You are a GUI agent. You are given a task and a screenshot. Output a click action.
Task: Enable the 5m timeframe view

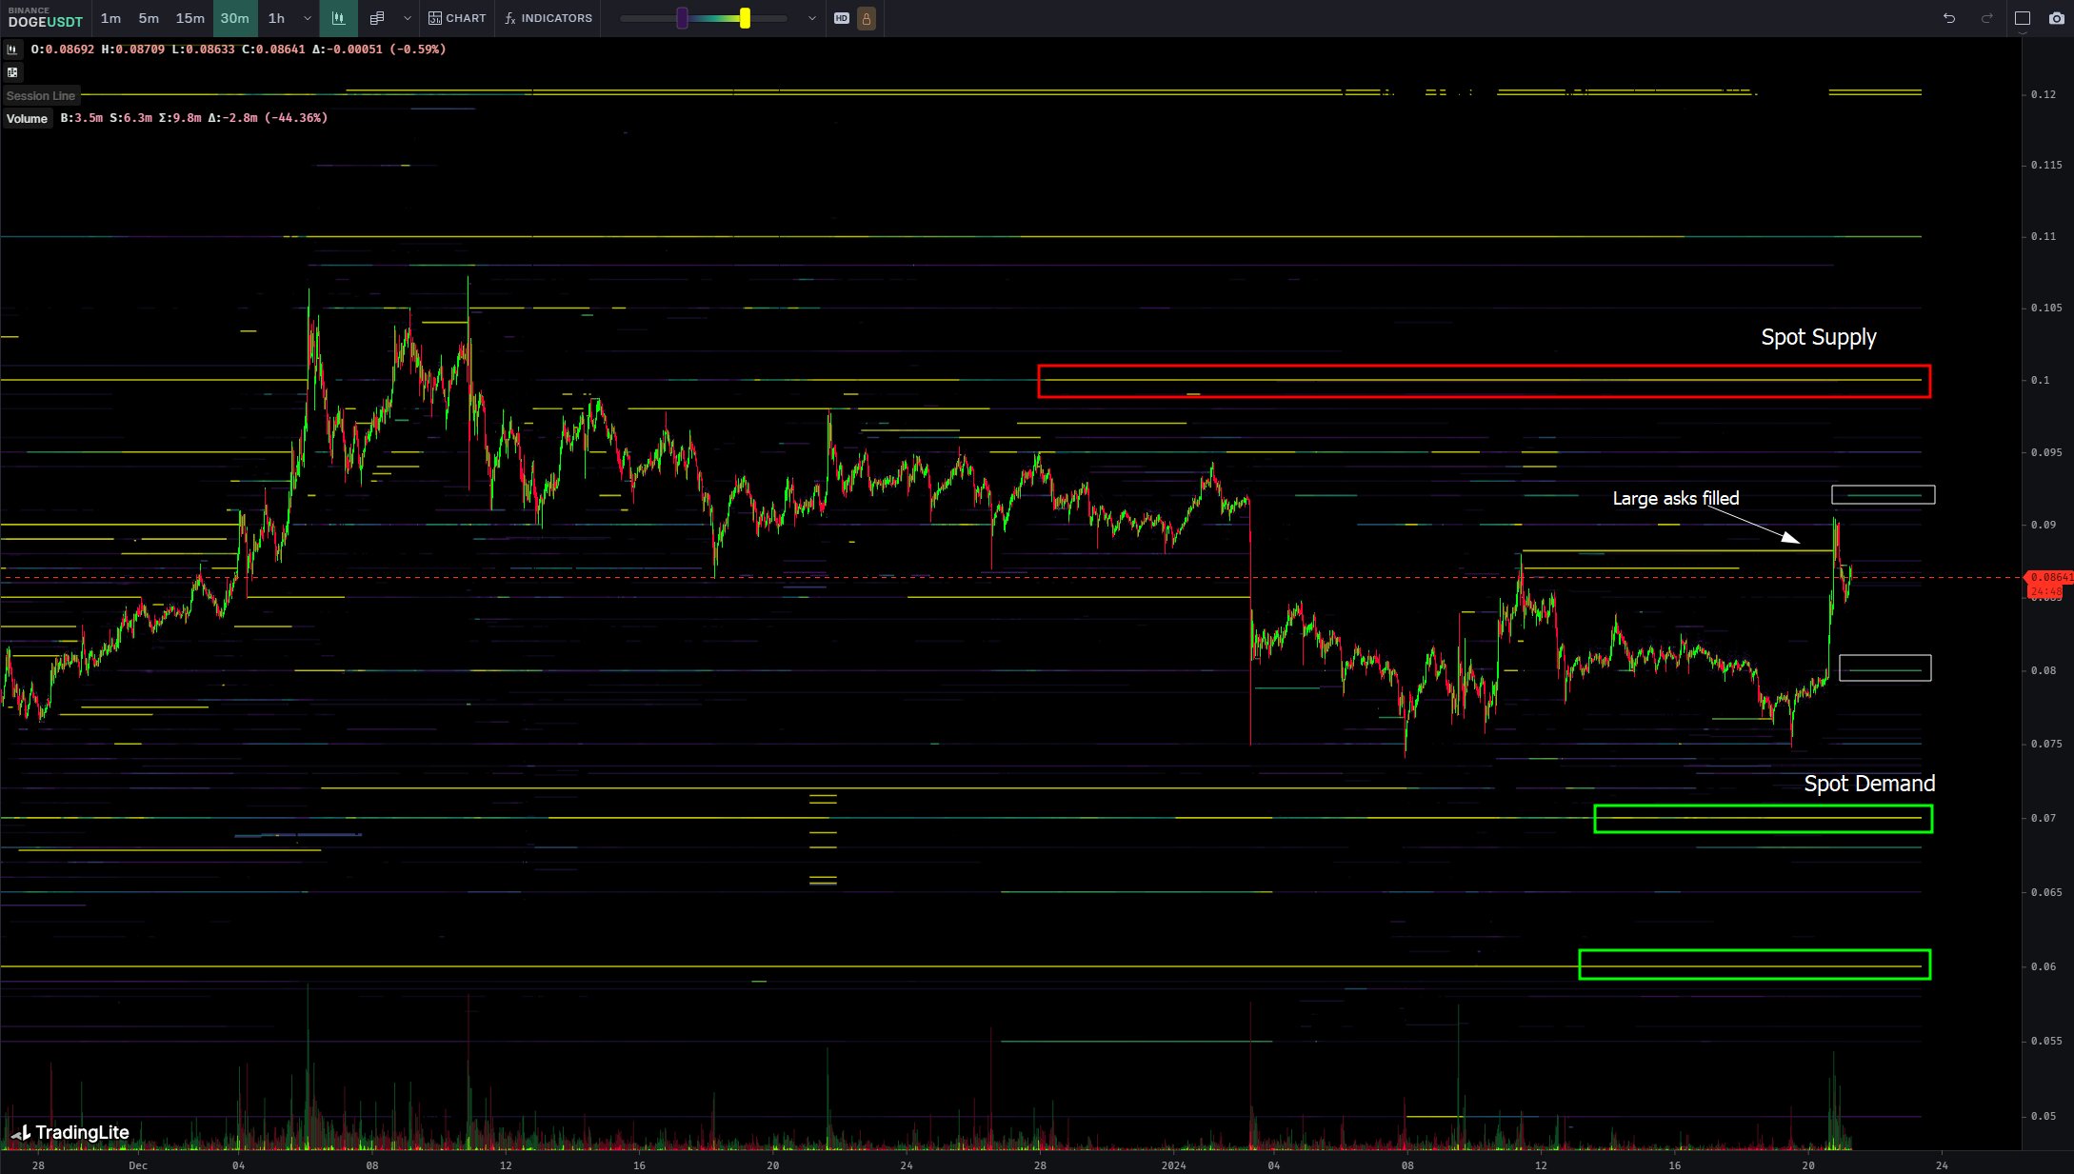point(149,17)
